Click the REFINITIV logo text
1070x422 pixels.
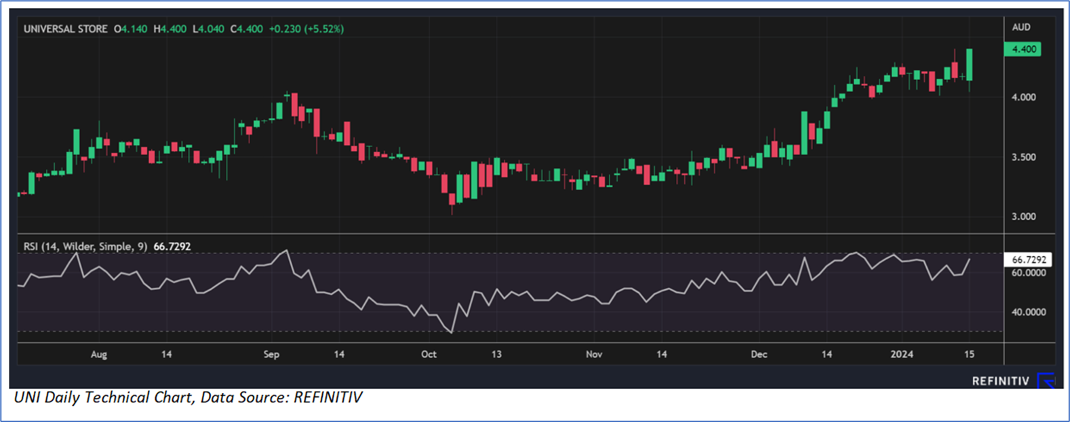(x=1001, y=381)
